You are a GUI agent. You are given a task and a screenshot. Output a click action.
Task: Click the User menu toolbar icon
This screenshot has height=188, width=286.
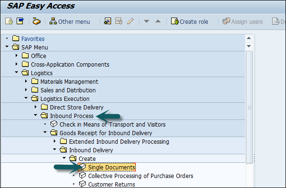pos(9,21)
